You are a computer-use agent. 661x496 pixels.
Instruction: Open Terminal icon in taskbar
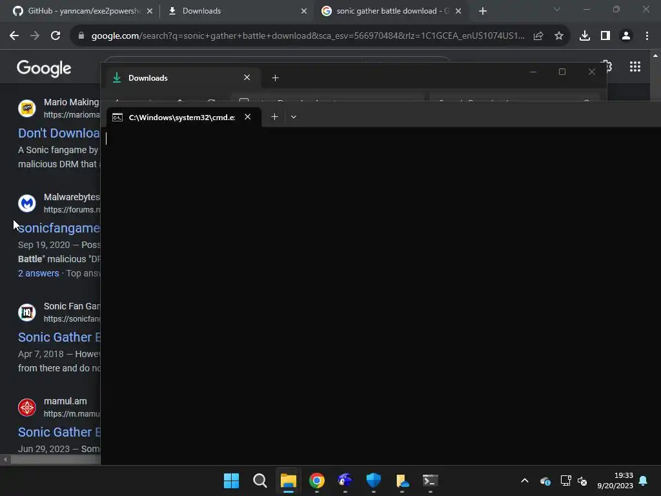coord(430,480)
